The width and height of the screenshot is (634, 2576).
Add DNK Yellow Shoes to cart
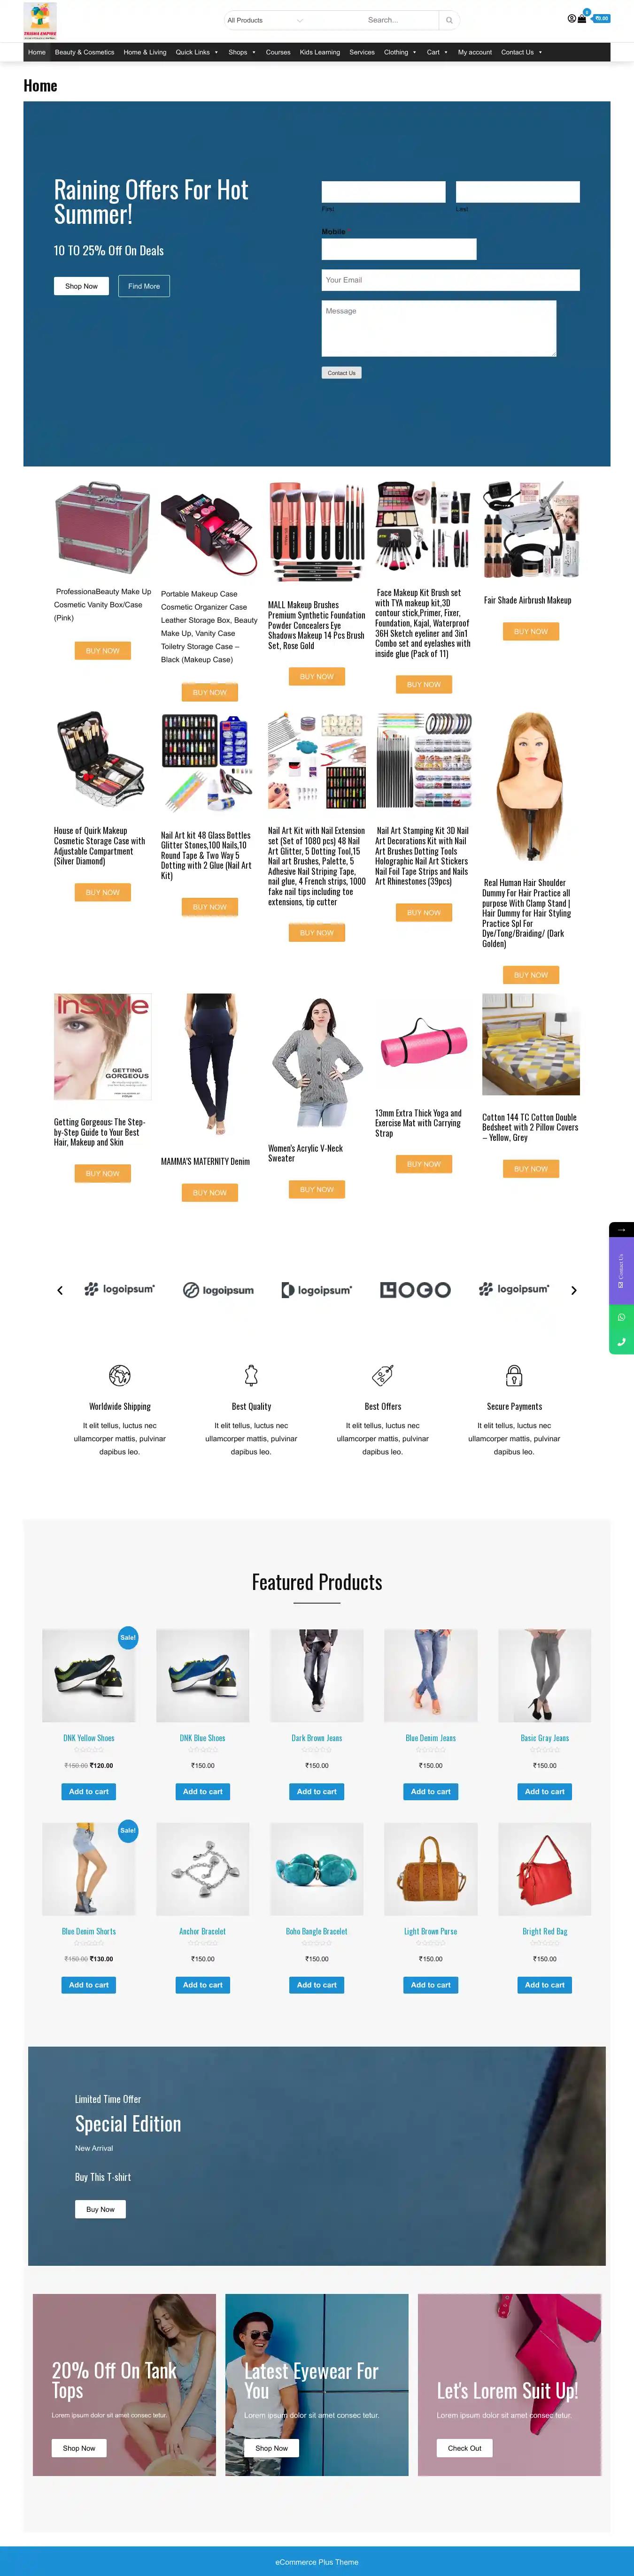click(89, 1791)
